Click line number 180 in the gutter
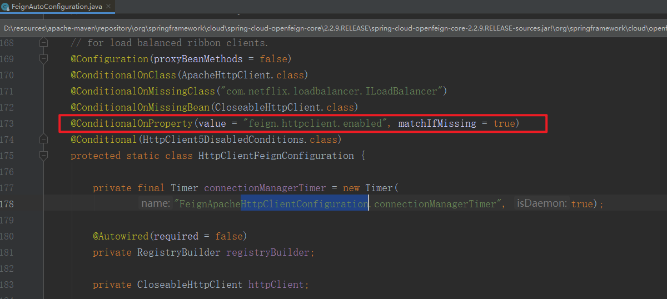This screenshot has height=299, width=667. [x=7, y=236]
